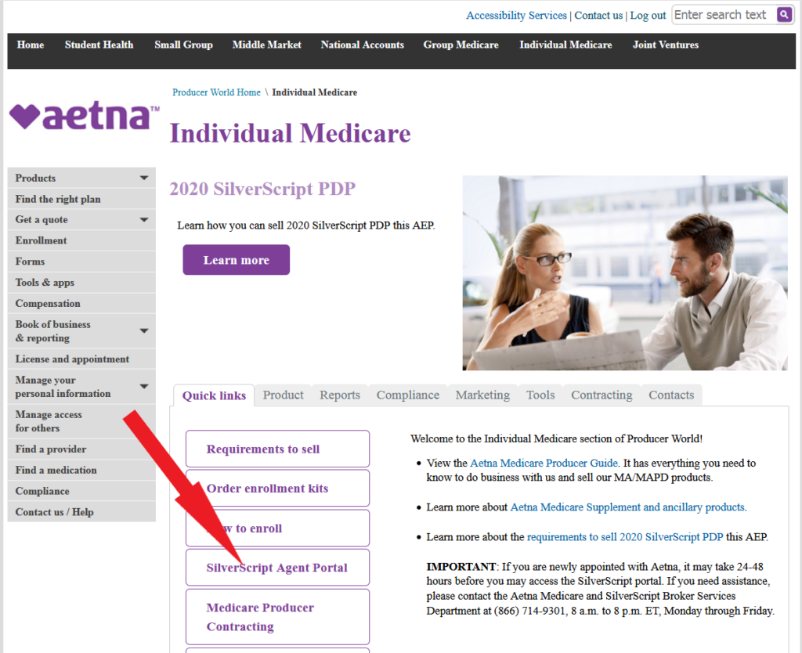
Task: Open Group Medicare in top navigation
Action: (x=461, y=45)
